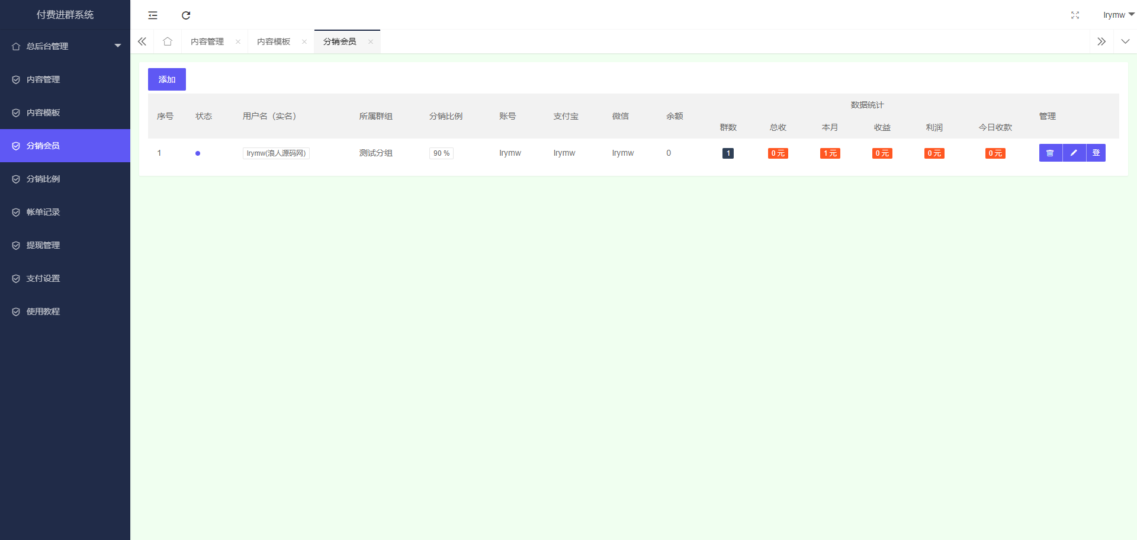Open the lrymw user dropdown
Image resolution: width=1137 pixels, height=540 pixels.
point(1117,15)
